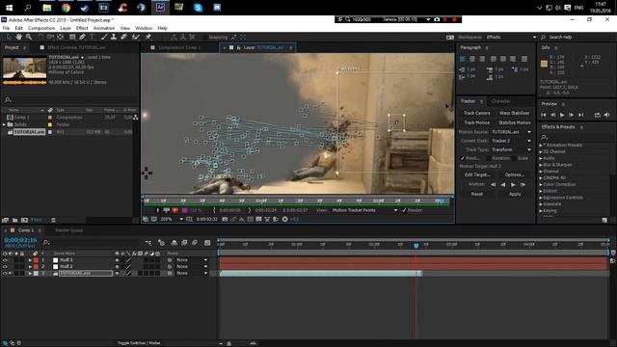
Task: Switch to the Composition Comp 1 tab
Action: [179, 47]
